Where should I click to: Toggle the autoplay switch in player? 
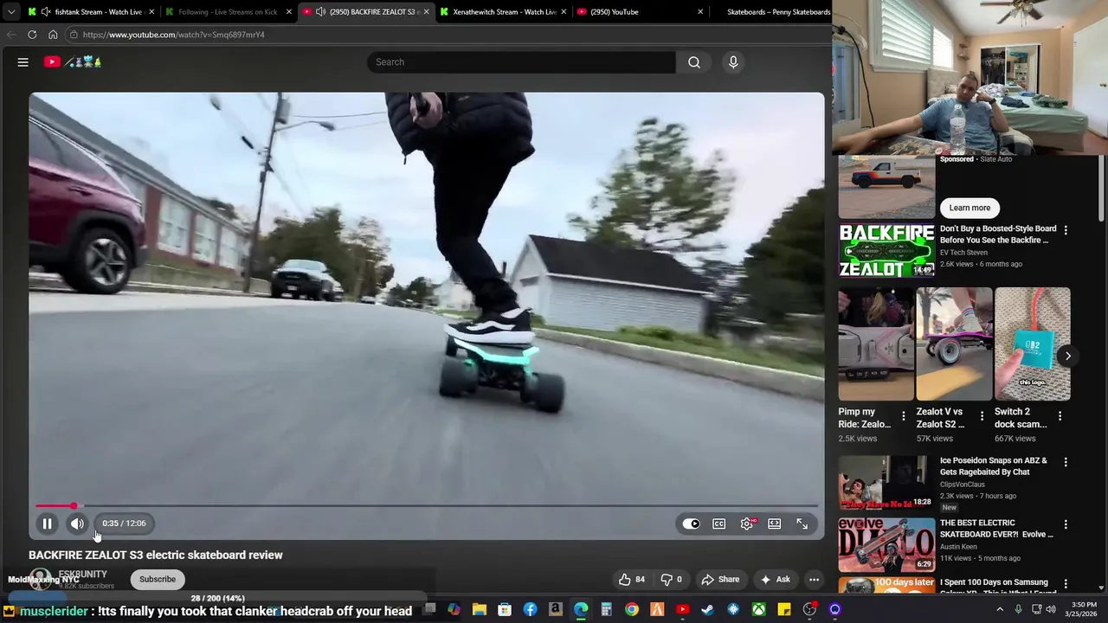tap(691, 523)
